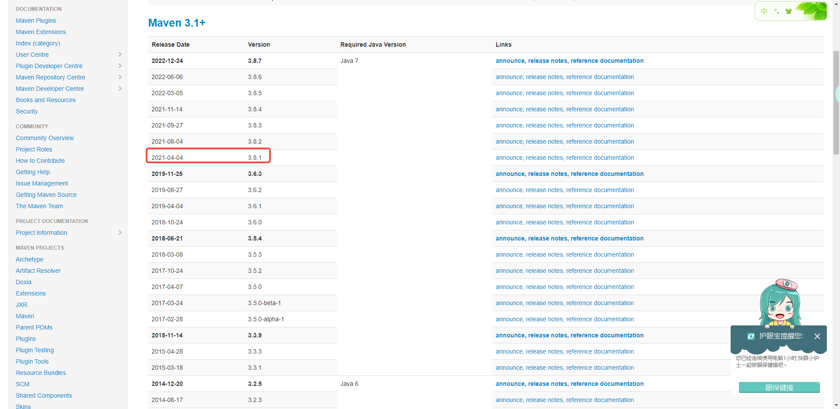Image resolution: width=840 pixels, height=409 pixels.
Task: Click the scrollbar up arrow
Action: click(836, 3)
